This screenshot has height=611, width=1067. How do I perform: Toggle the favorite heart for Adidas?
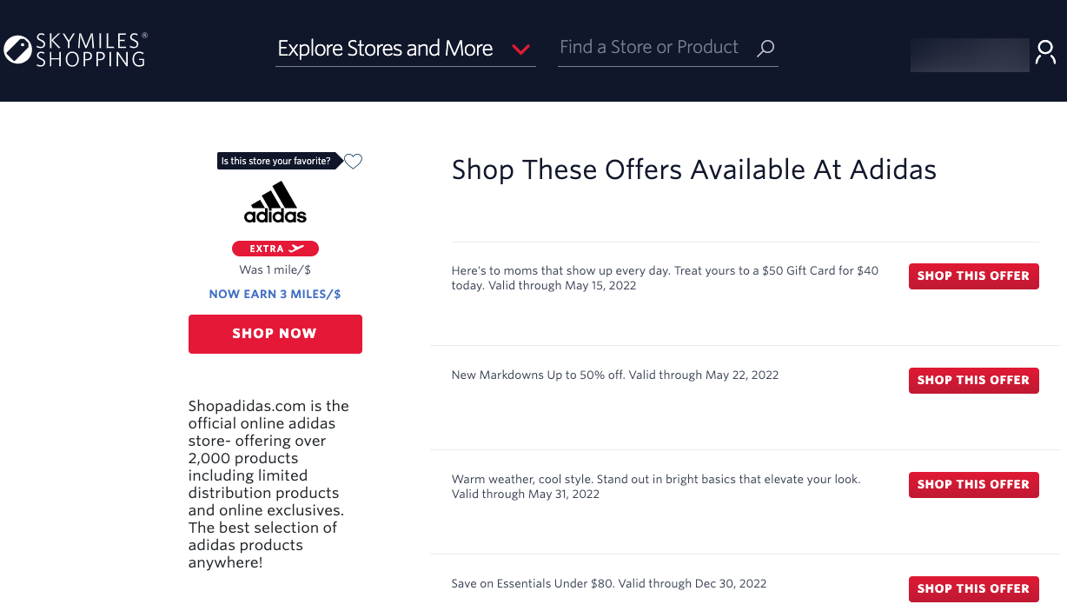pos(353,161)
